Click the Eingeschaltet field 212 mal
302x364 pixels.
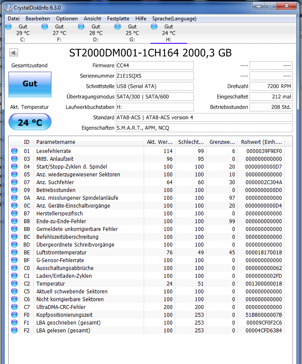(x=271, y=97)
